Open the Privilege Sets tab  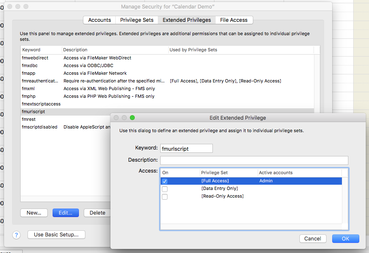pyautogui.click(x=137, y=20)
